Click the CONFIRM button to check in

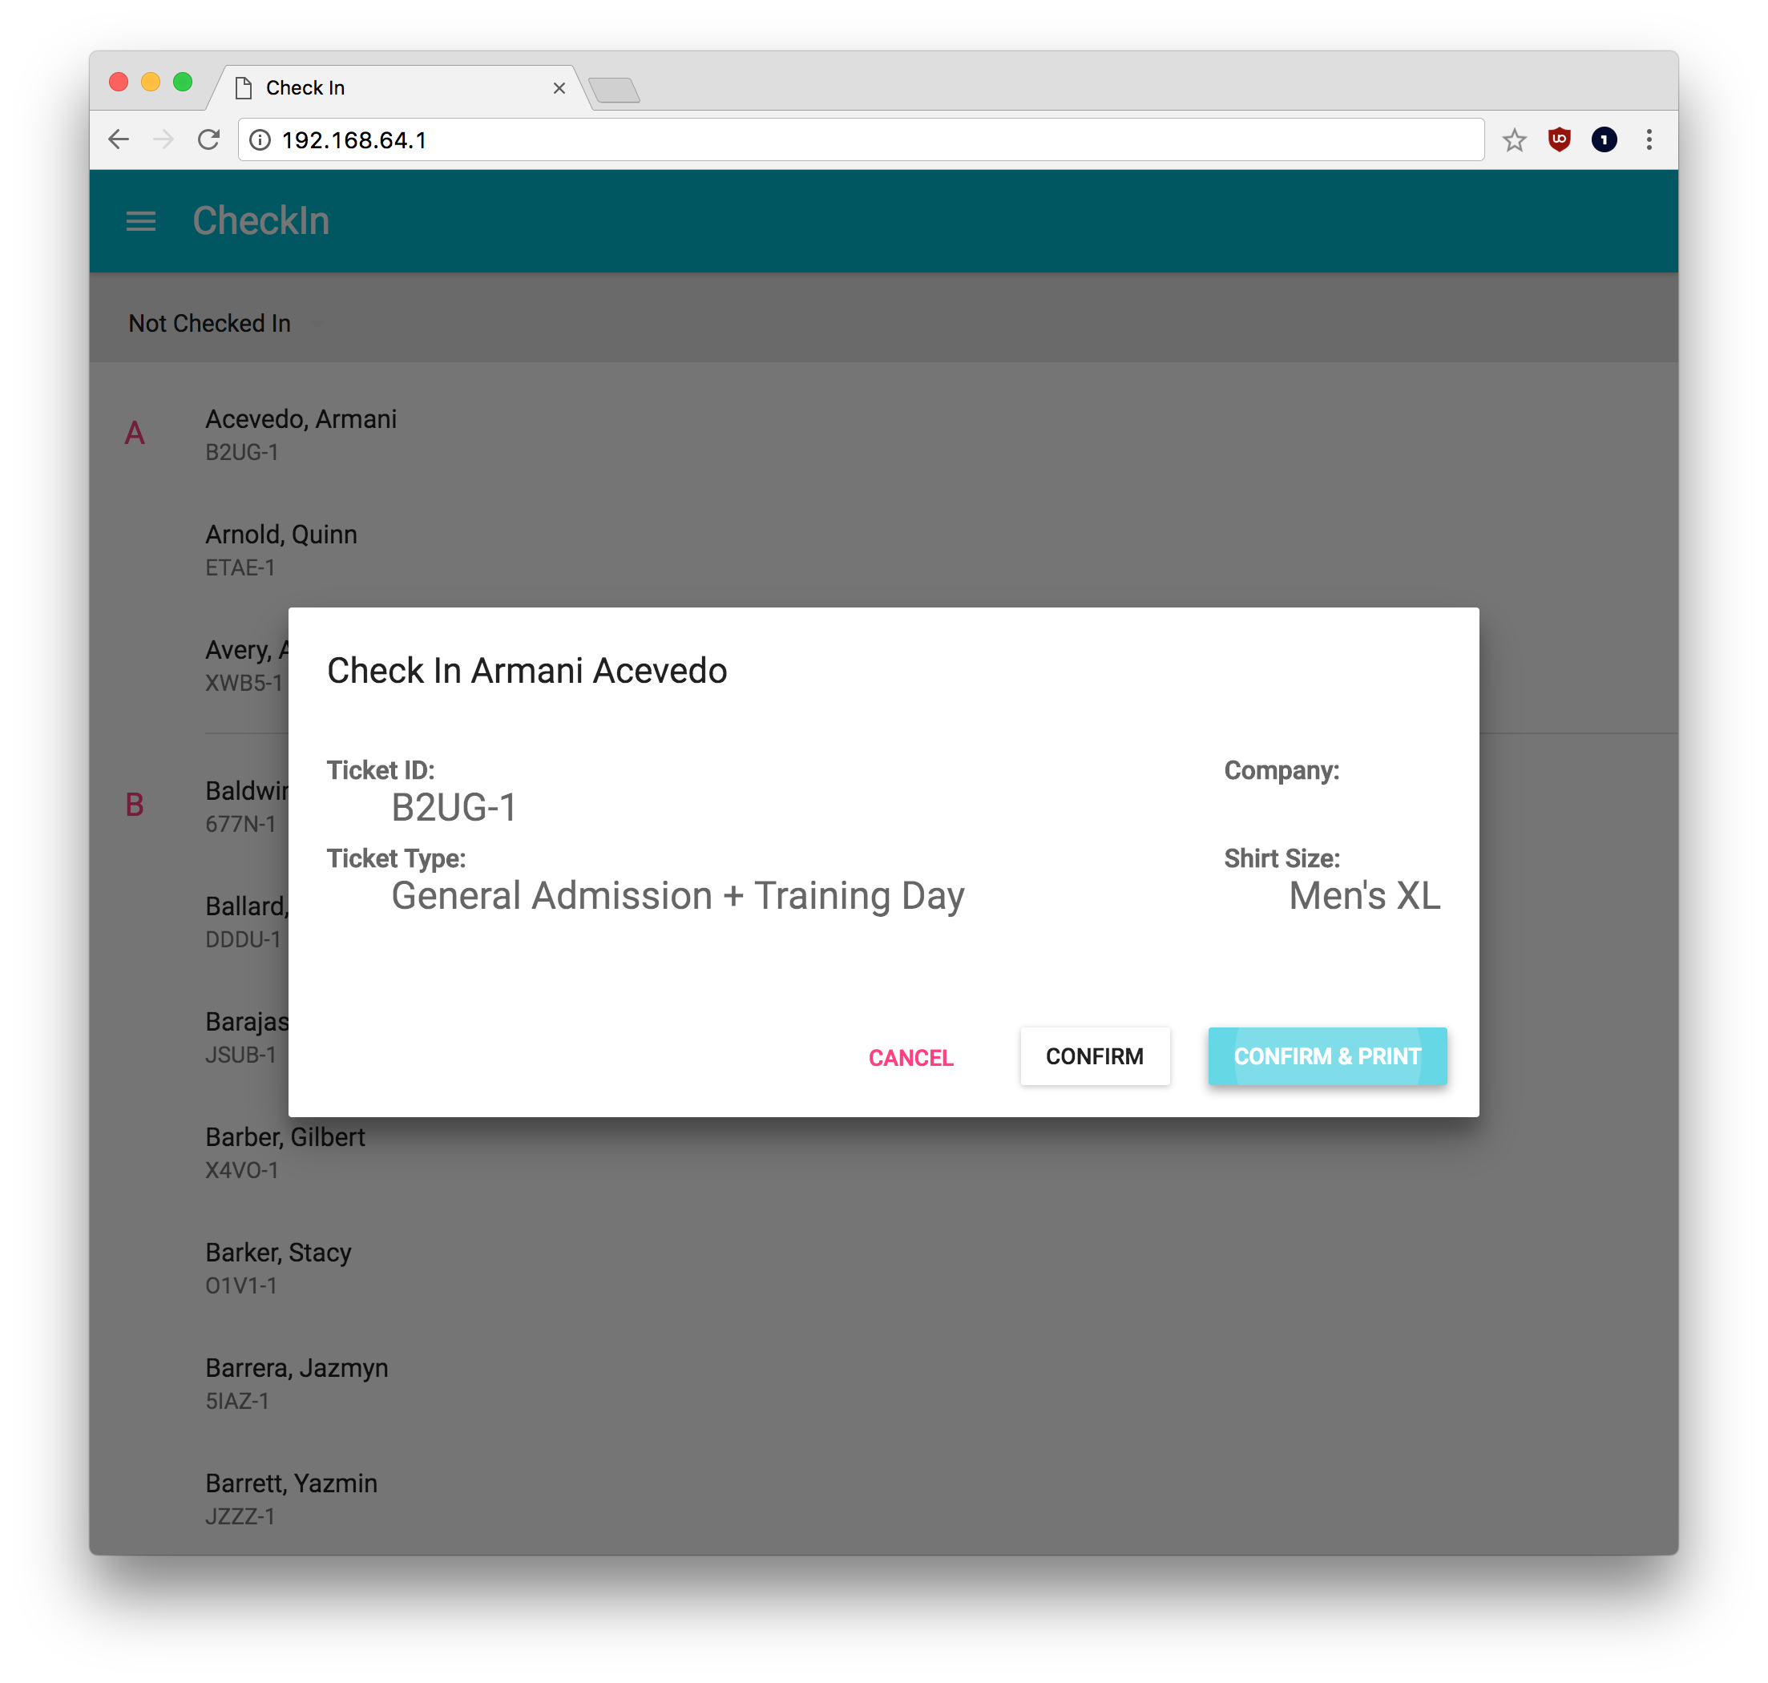click(1094, 1056)
